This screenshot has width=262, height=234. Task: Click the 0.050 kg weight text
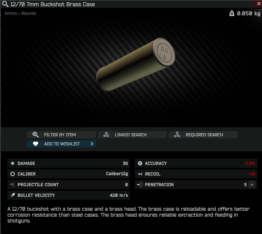[249, 13]
